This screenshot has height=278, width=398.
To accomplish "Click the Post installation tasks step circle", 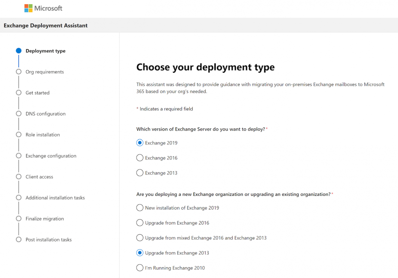I will coord(18,239).
